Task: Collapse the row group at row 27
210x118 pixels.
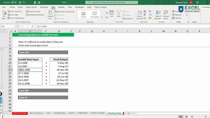Action: click(x=2, y=87)
